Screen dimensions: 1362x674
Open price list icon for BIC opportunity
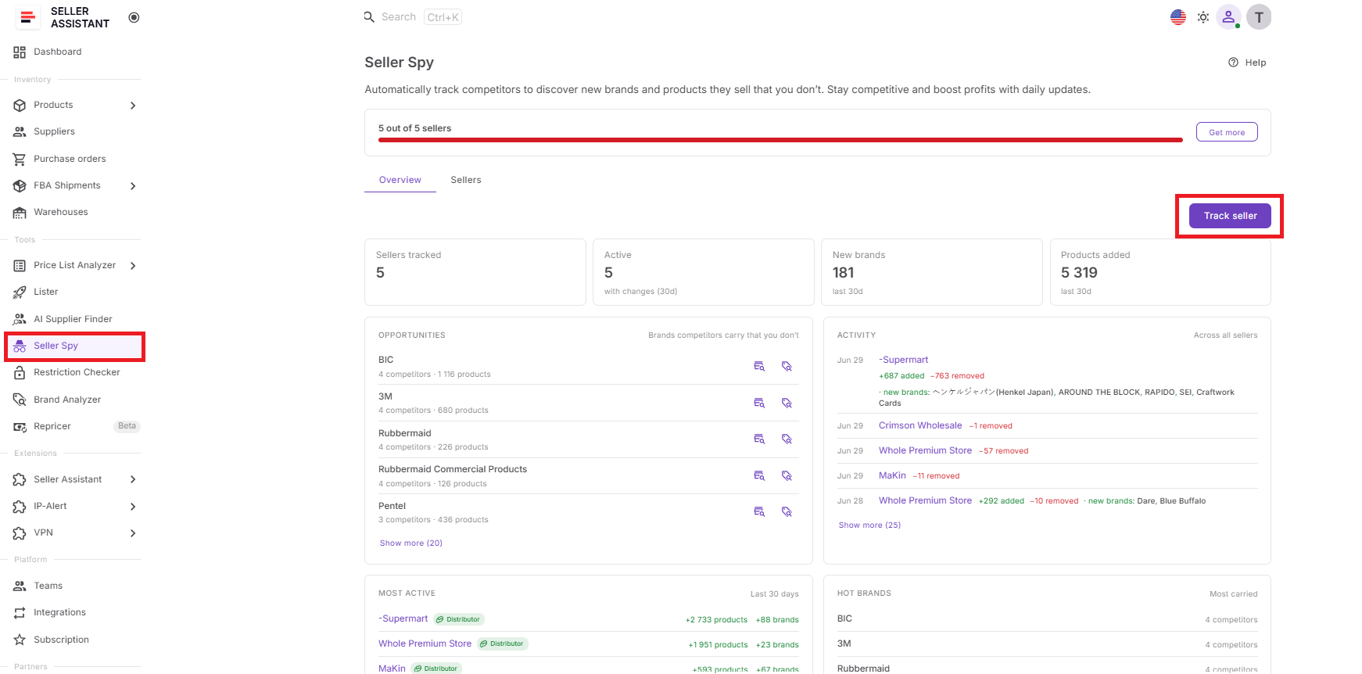tap(759, 366)
